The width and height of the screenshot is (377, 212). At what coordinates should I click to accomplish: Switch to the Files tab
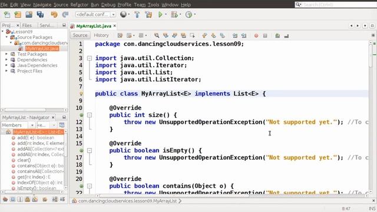pyautogui.click(x=27, y=25)
